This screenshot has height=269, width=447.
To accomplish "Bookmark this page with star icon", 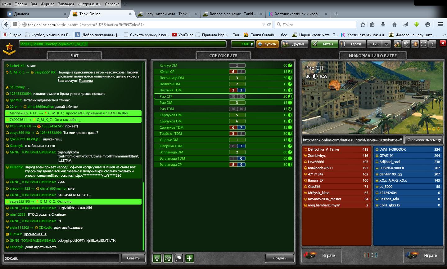I will click(363, 24).
